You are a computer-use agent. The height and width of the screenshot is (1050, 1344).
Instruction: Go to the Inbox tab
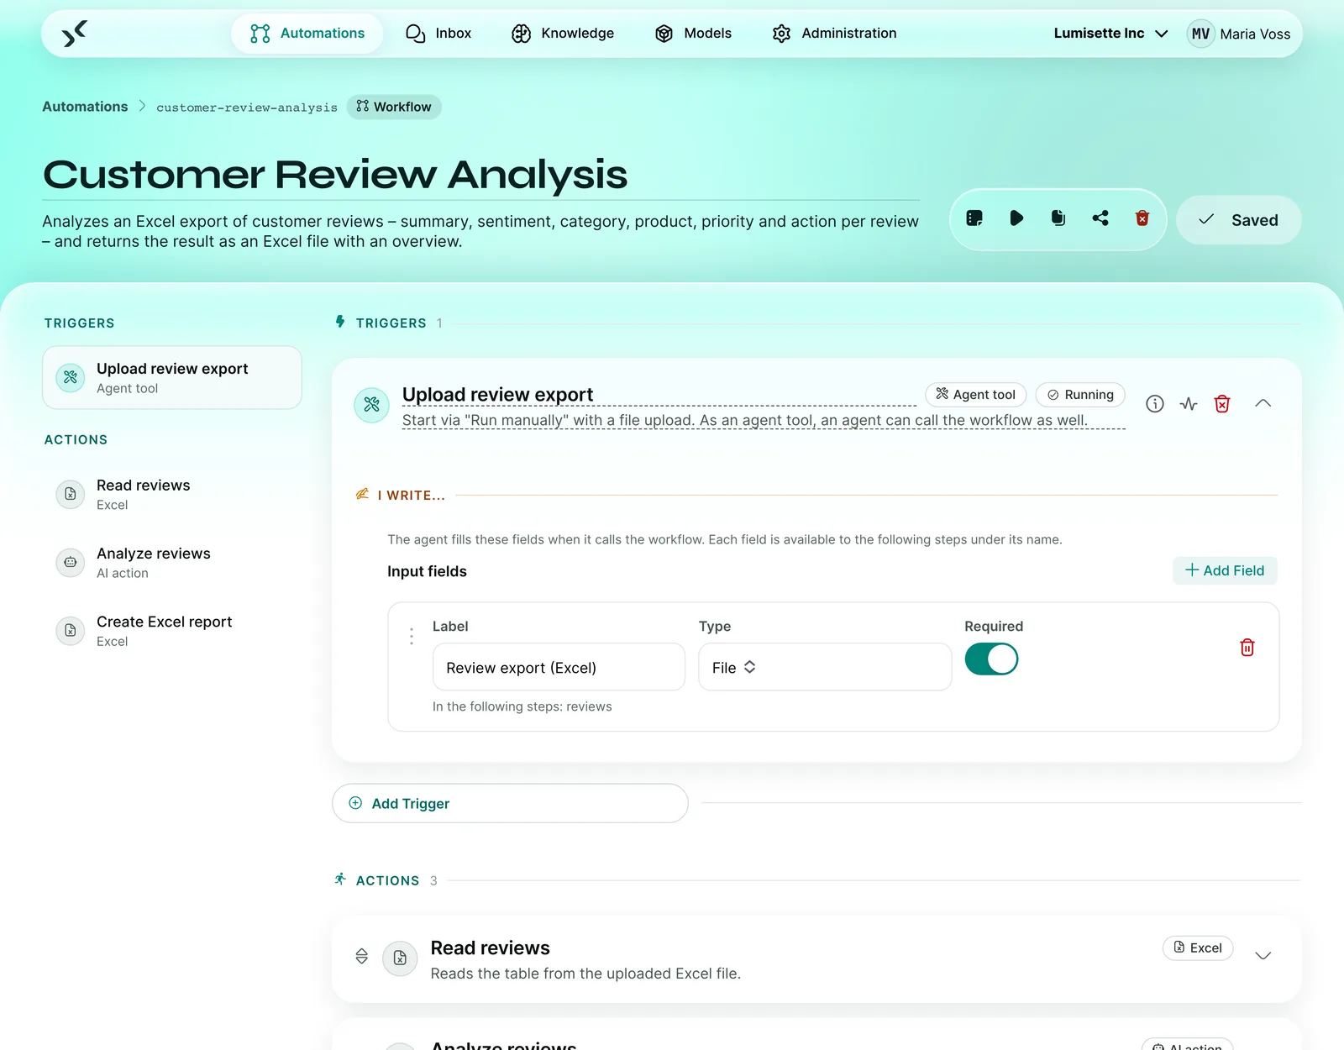click(x=438, y=34)
